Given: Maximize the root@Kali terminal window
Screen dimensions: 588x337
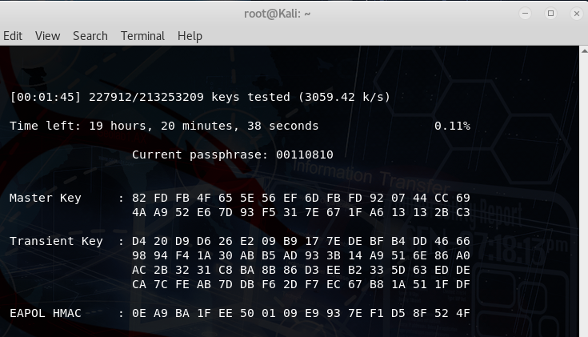Looking at the screenshot, I should tap(550, 14).
